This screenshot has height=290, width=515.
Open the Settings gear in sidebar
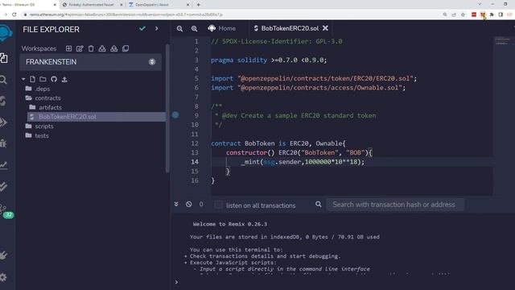[3, 277]
